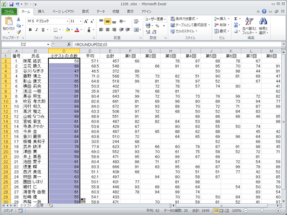Open the Conditional Formatting menu
The image size is (287, 215).
184,18
